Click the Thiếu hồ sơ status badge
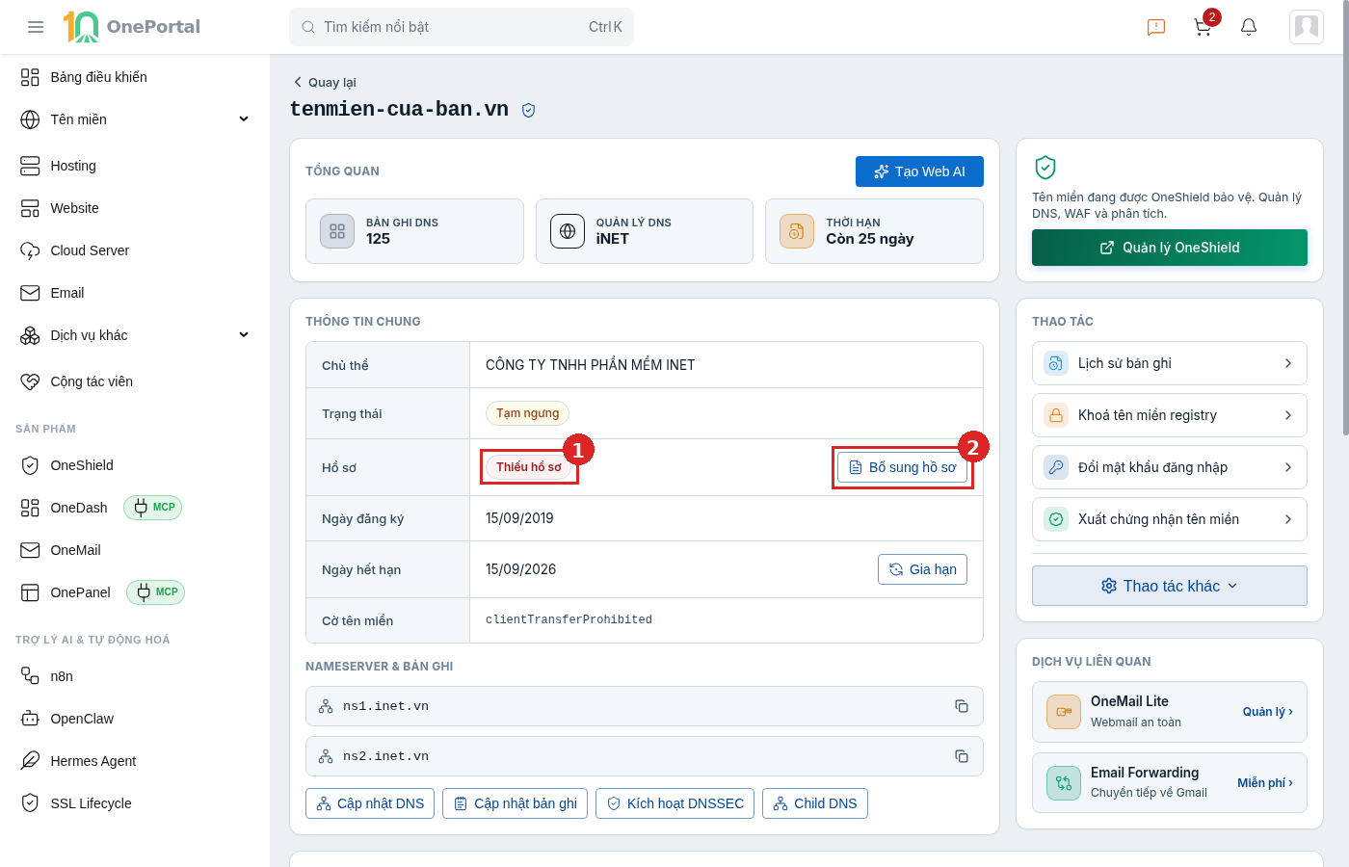Image resolution: width=1349 pixels, height=867 pixels. tap(529, 467)
